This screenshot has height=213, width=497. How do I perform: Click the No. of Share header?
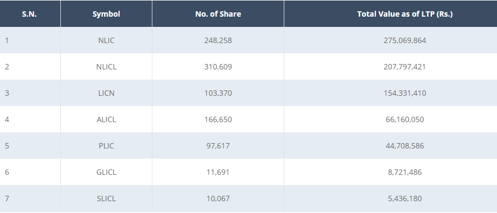(x=218, y=14)
